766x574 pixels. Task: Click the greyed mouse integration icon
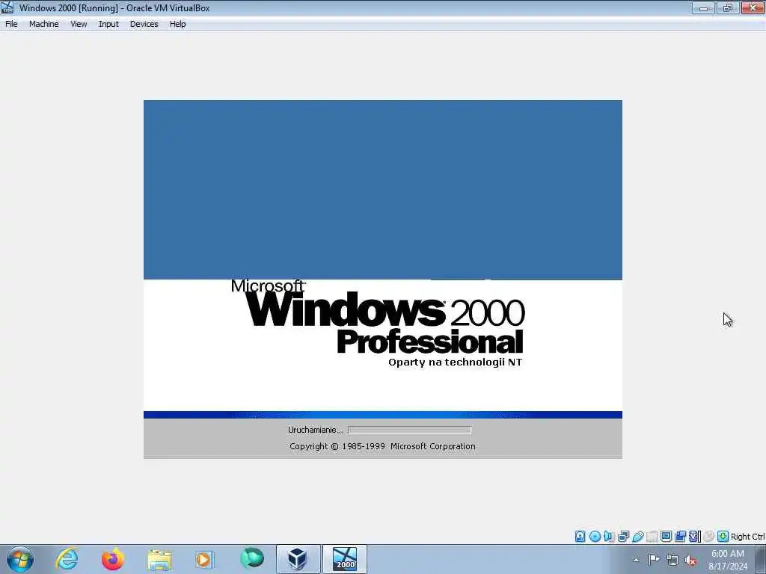pyautogui.click(x=709, y=537)
